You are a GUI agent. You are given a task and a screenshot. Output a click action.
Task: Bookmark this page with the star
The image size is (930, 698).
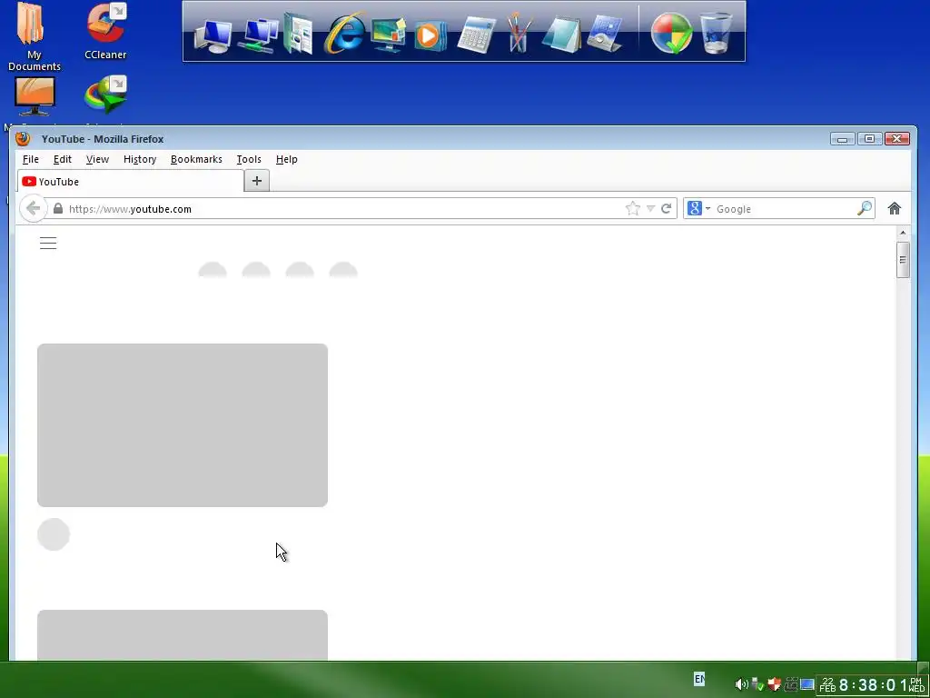(x=633, y=208)
